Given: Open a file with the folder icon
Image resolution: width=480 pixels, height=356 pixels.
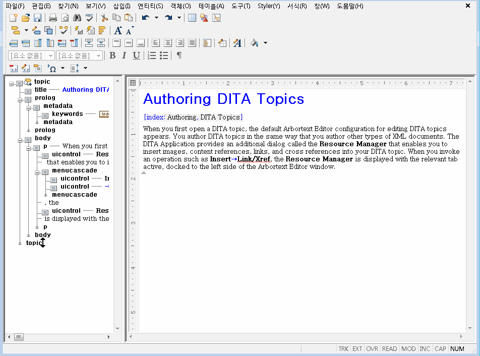Looking at the screenshot, I should 26,18.
